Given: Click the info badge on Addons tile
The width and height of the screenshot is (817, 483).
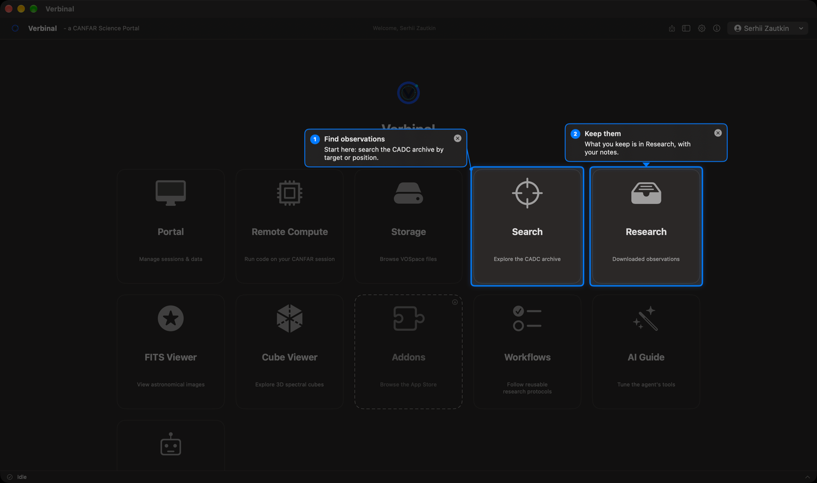Looking at the screenshot, I should pos(455,302).
